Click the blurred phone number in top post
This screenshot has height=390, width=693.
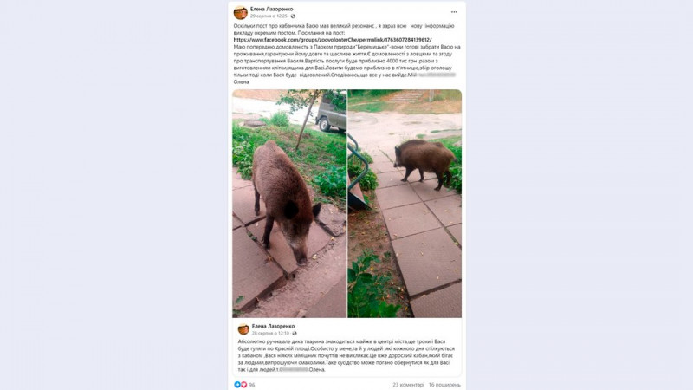pos(437,75)
